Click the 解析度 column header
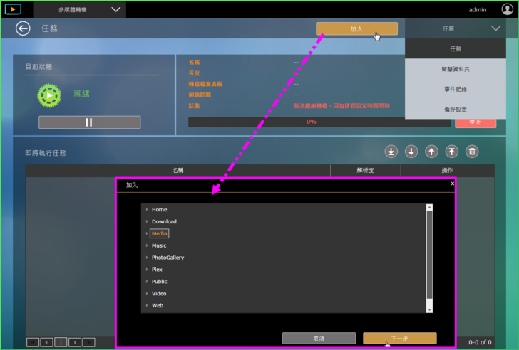 366,171
